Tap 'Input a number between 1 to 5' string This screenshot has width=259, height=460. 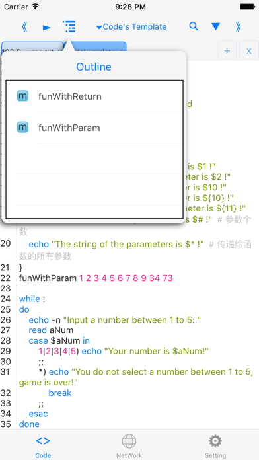pyautogui.click(x=132, y=320)
